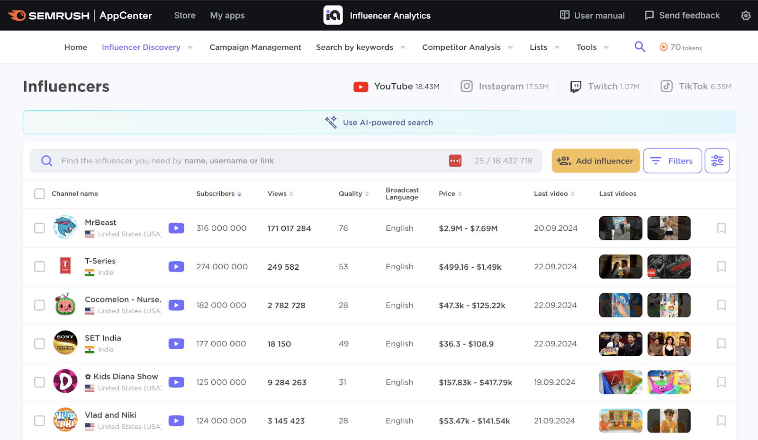Image resolution: width=758 pixels, height=440 pixels.
Task: Check the MrBeast row checkbox
Action: click(x=39, y=228)
